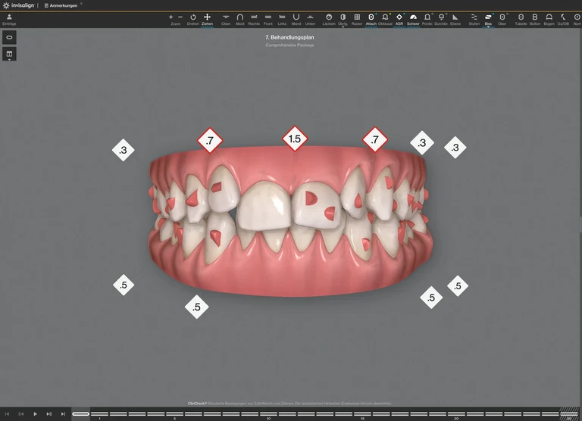Jump to the last treatment stage
Image resolution: width=582 pixels, height=421 pixels.
[62, 414]
